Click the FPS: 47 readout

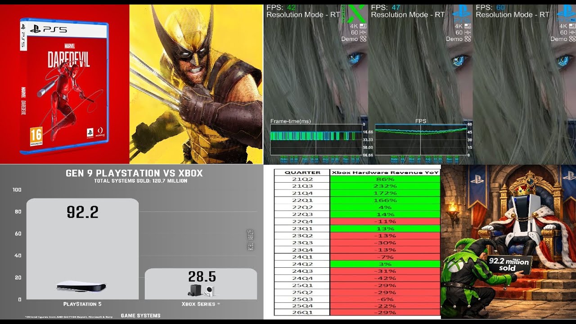tap(386, 8)
